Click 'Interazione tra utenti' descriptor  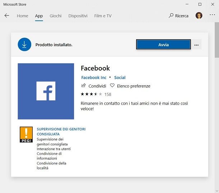53,149
